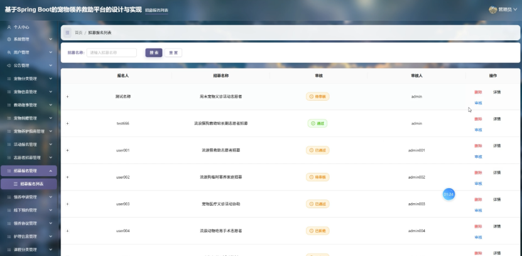Screen dimensions: 522x256
Task: Delete the 测试名称 registration row
Action: tap(478, 92)
